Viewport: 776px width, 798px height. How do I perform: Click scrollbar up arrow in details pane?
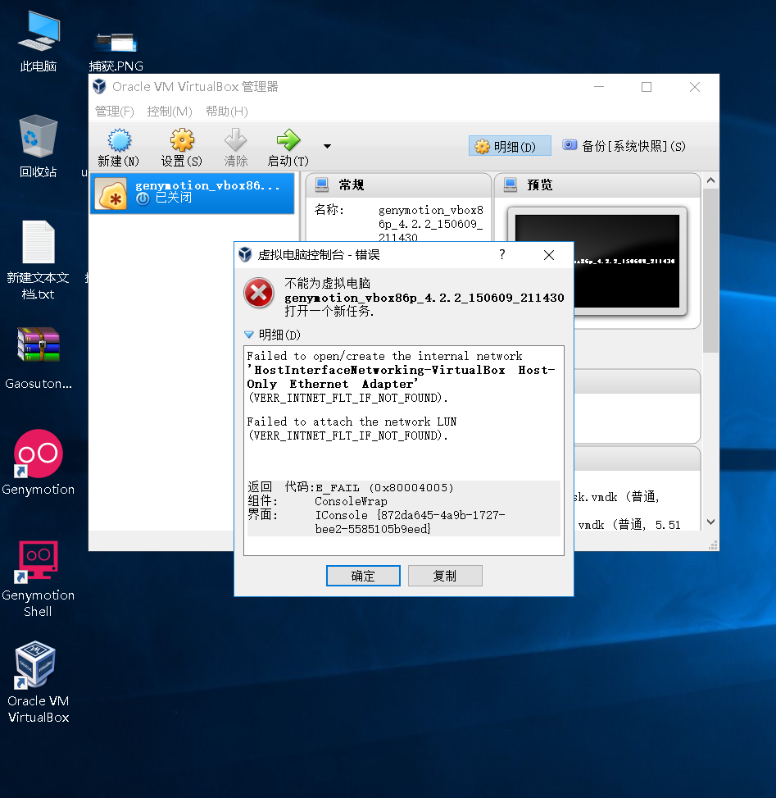click(711, 180)
